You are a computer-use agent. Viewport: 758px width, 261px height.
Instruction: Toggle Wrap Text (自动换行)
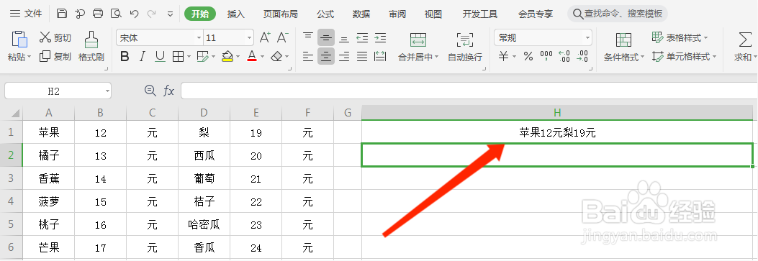(x=465, y=47)
